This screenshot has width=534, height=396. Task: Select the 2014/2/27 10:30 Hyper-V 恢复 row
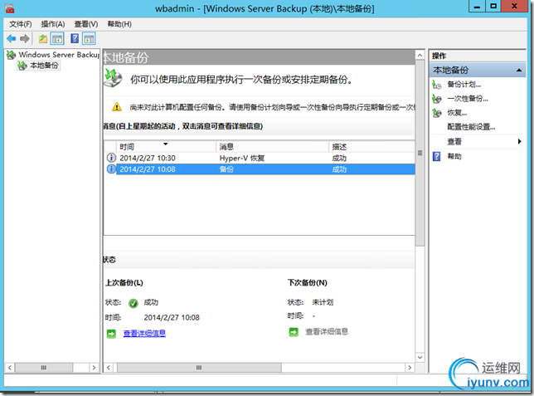click(x=260, y=158)
